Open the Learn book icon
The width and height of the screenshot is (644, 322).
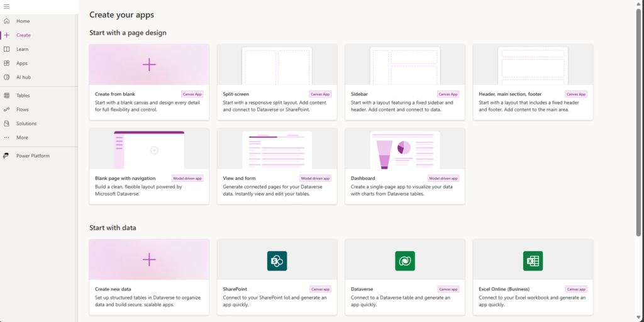[6, 49]
